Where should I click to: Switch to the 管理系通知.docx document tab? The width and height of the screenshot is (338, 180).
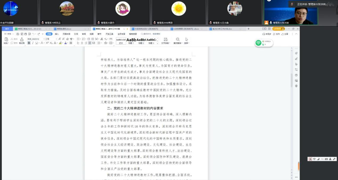point(64,29)
